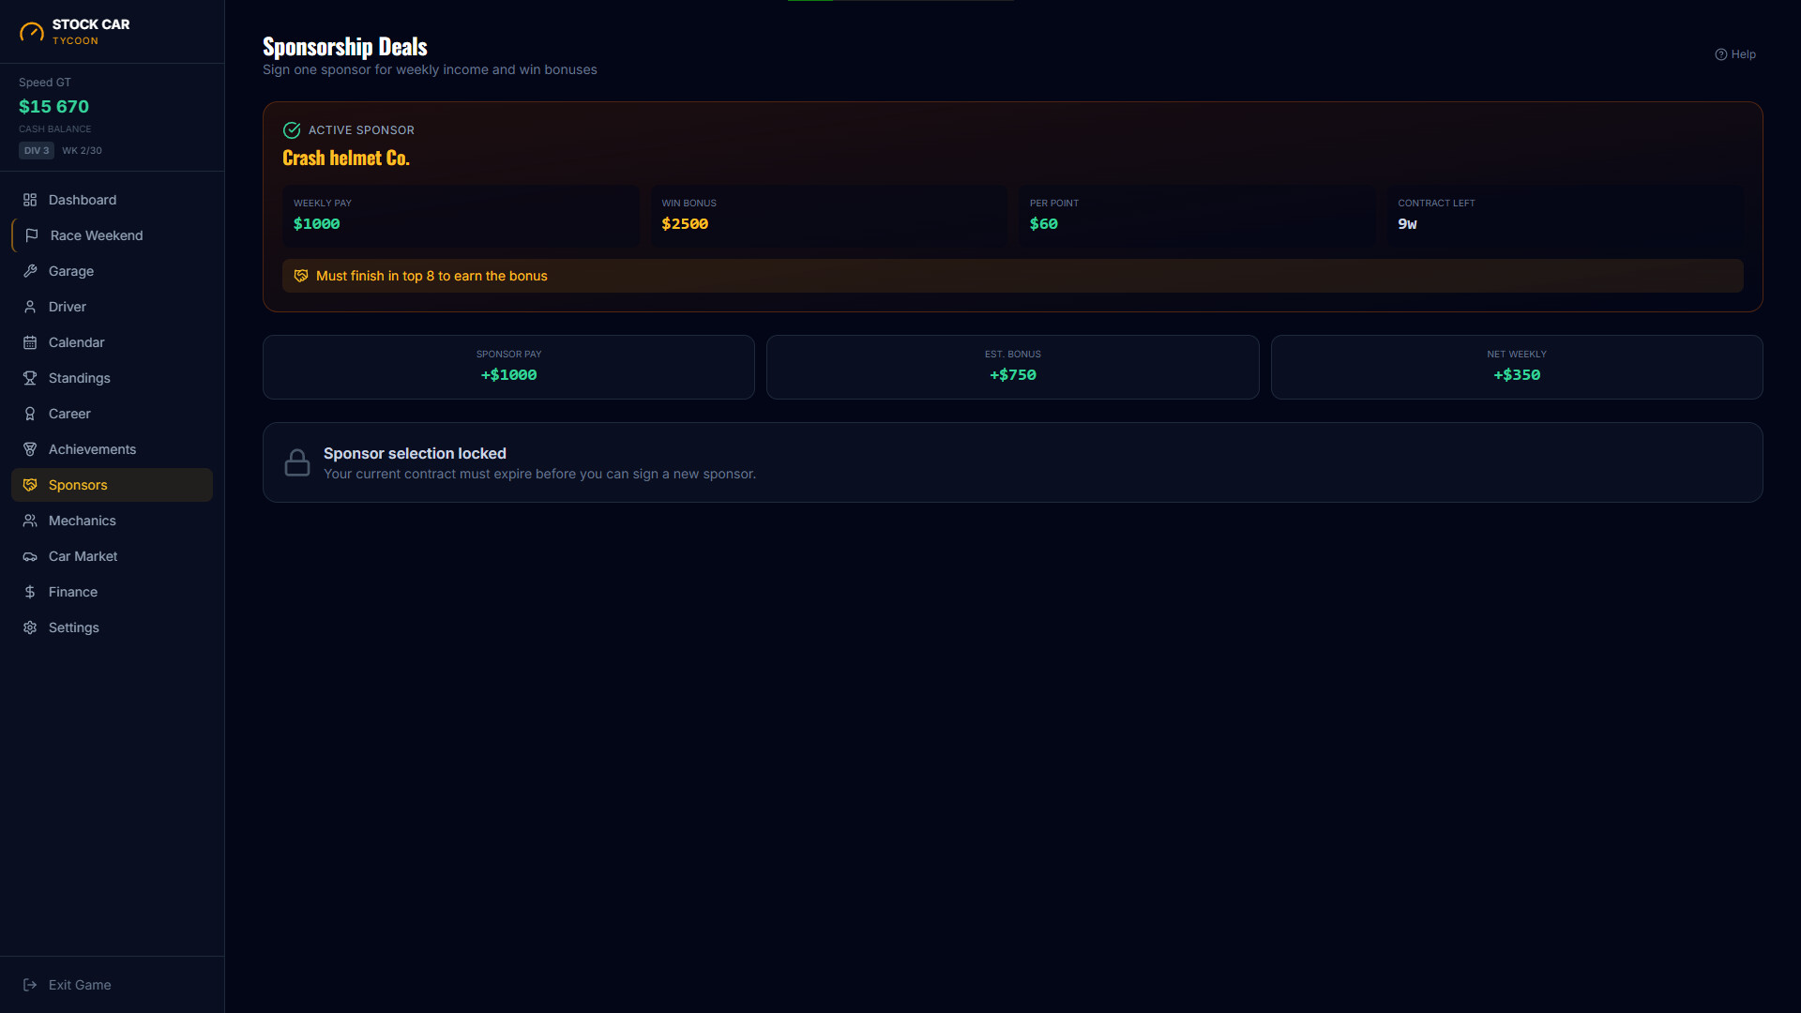This screenshot has width=1801, height=1013.
Task: Click Exit Game button
Action: [67, 985]
